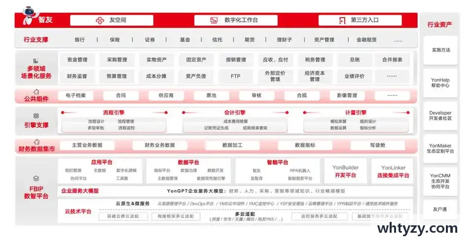The height and width of the screenshot is (246, 474).
Task: Click the icon above 财务数据集市
Action: tap(36, 142)
